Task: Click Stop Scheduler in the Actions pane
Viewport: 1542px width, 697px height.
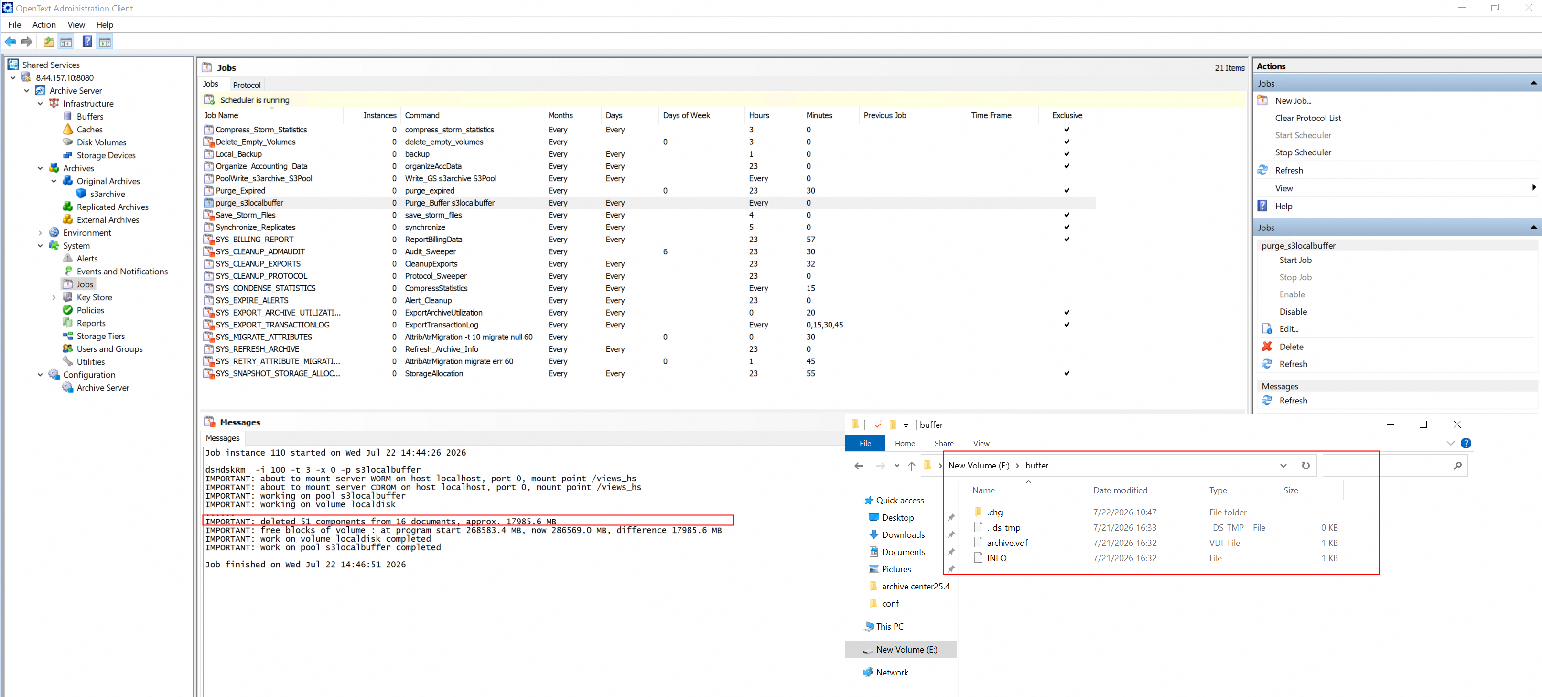Action: (x=1303, y=152)
